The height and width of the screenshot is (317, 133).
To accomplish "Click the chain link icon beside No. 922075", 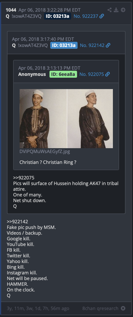I will point(107,74).
